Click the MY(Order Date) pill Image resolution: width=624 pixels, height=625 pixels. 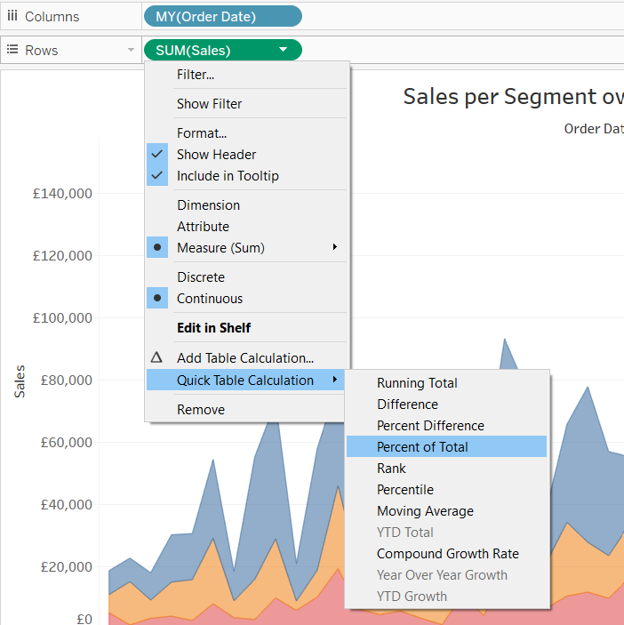(x=221, y=17)
